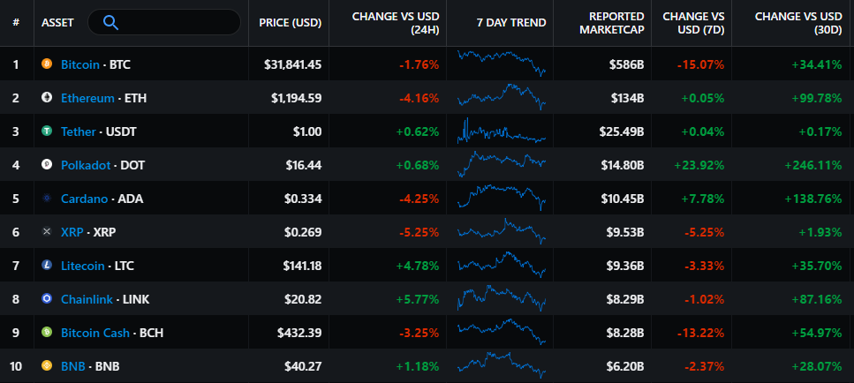Sort by Price (USD) column header
Viewport: 854px width, 383px height.
tap(290, 23)
